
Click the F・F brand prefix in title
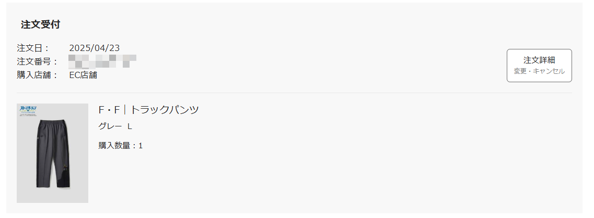pos(109,110)
